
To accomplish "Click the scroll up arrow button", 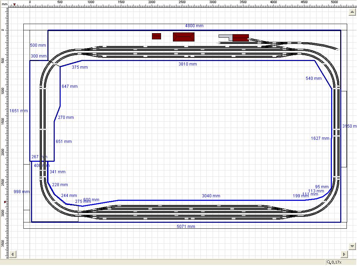I will pos(352,12).
